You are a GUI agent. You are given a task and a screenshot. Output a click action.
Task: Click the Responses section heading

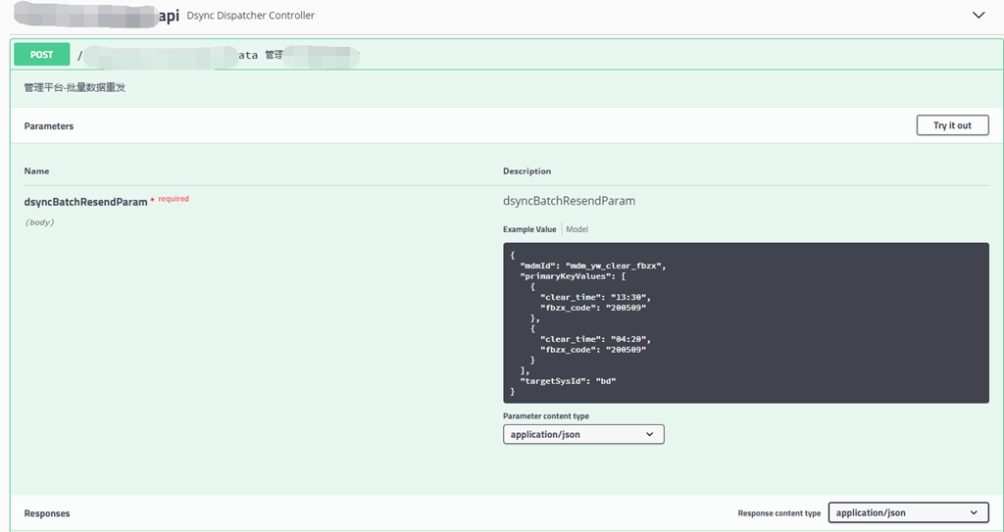click(47, 513)
